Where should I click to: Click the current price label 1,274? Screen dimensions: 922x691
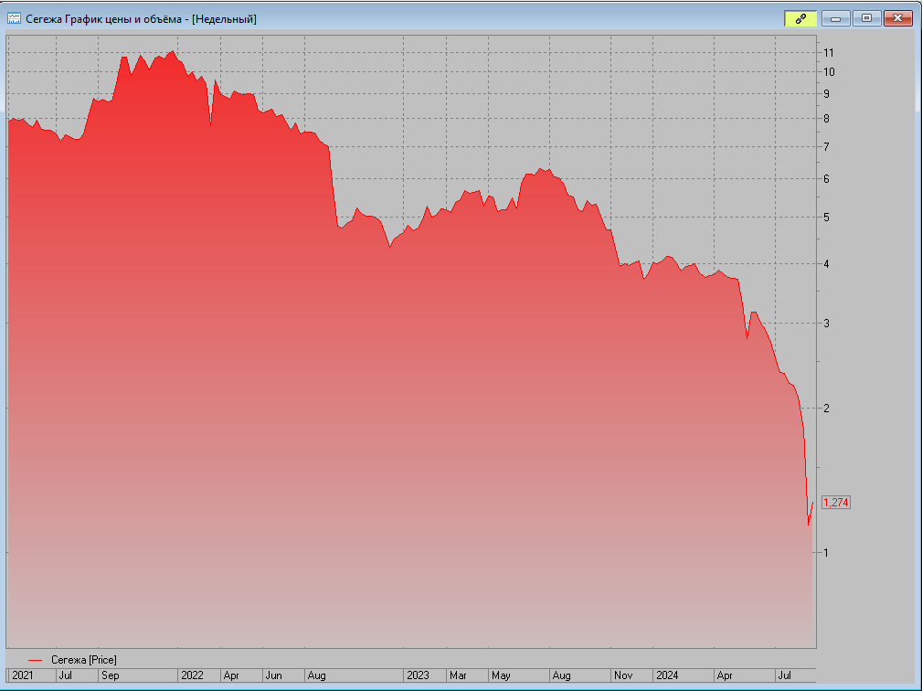835,502
